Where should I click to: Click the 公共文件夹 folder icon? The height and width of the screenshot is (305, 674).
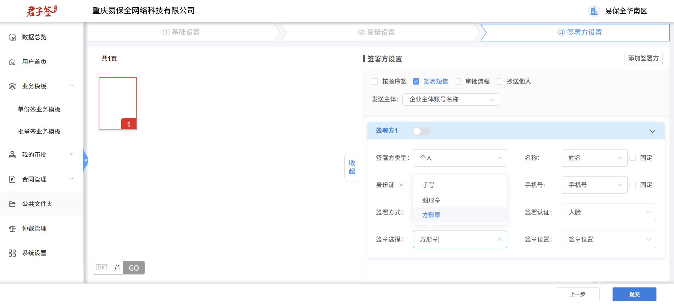pyautogui.click(x=12, y=204)
